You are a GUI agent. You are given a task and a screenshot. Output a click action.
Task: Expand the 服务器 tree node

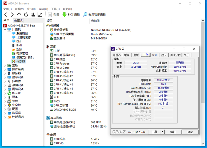coord(5,73)
